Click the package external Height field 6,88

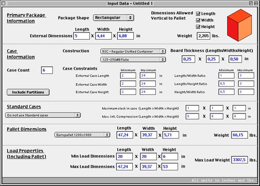point(125,36)
